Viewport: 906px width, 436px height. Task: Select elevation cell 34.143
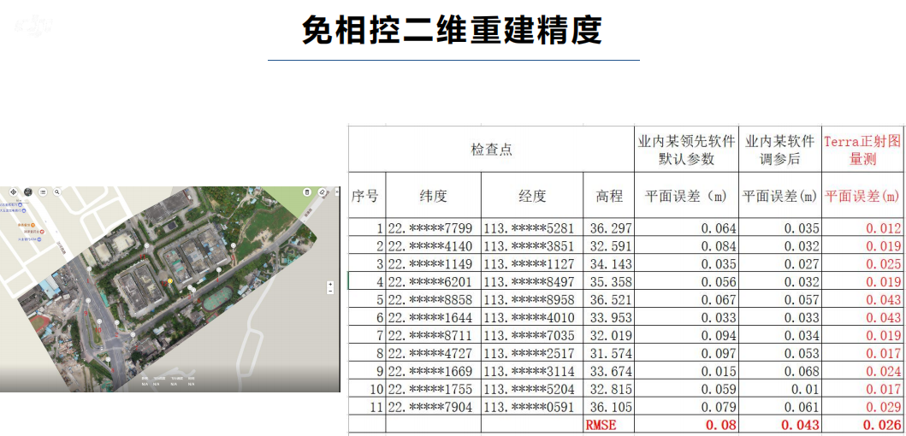coord(609,263)
